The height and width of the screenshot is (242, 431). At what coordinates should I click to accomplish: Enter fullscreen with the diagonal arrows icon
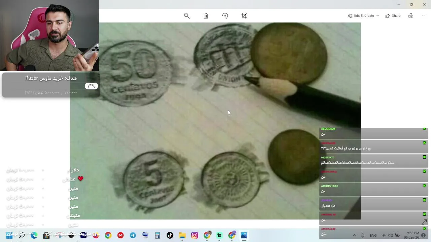point(424,222)
